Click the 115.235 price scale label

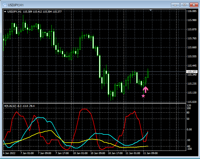(192, 84)
